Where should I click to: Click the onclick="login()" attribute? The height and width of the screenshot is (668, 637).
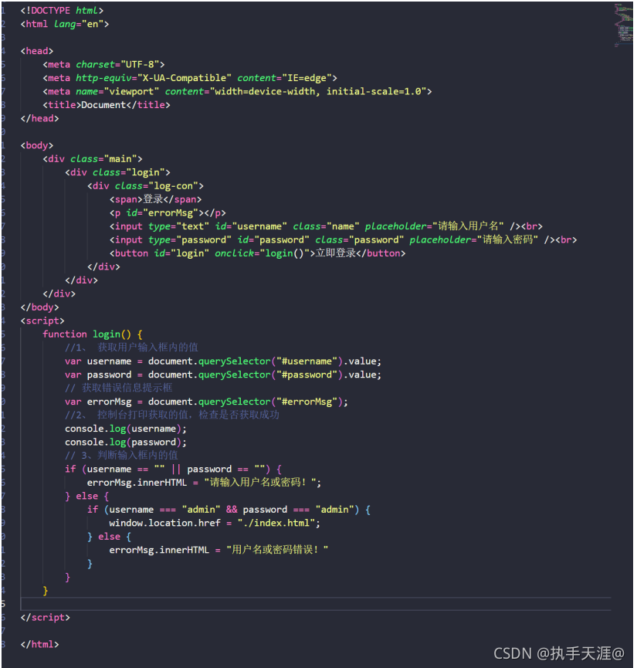[262, 253]
